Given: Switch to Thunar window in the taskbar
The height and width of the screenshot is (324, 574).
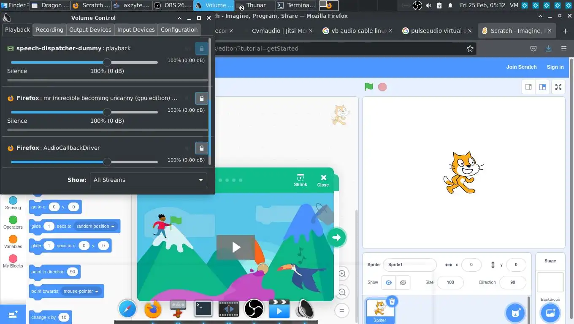Looking at the screenshot, I should (x=255, y=5).
